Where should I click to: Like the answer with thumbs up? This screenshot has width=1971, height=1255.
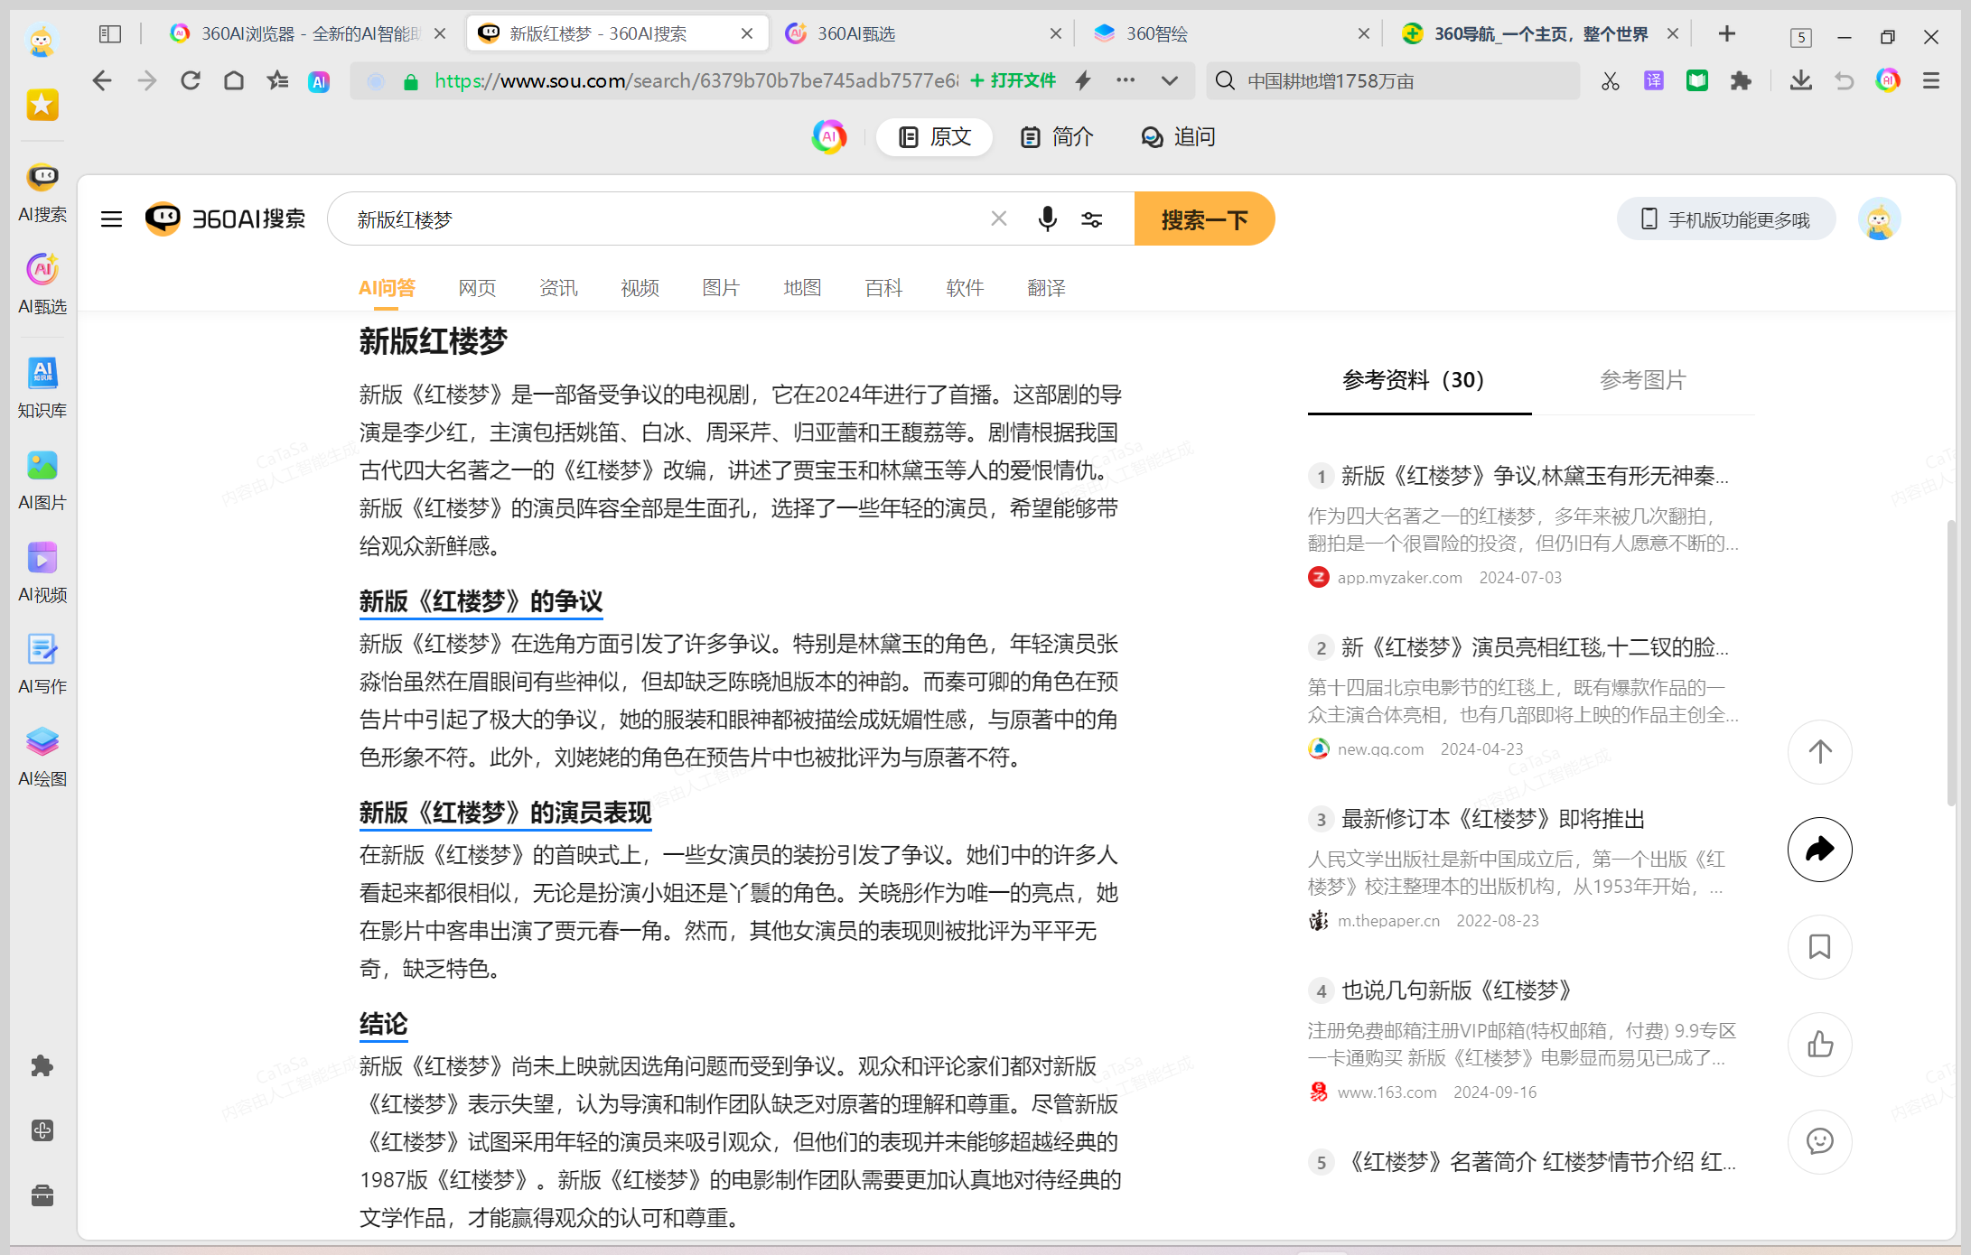1820,1045
